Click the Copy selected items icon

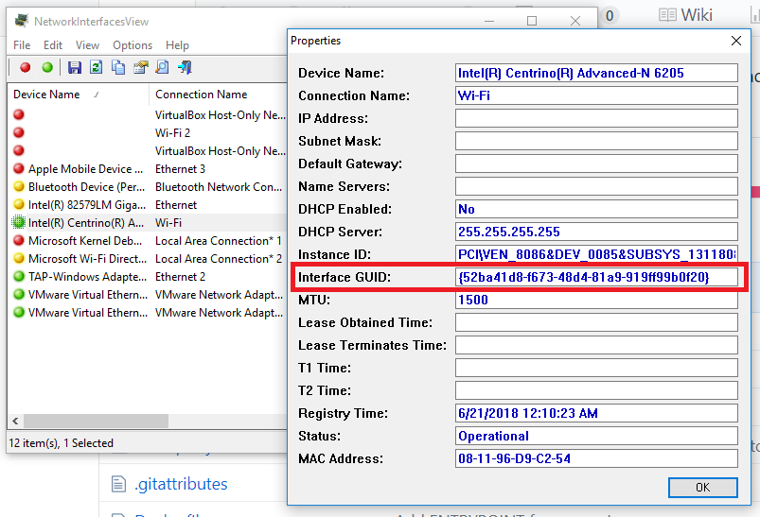pos(118,67)
